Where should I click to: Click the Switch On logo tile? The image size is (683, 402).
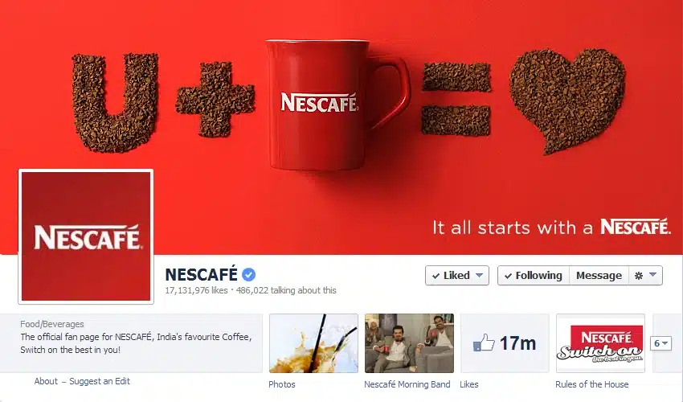600,343
